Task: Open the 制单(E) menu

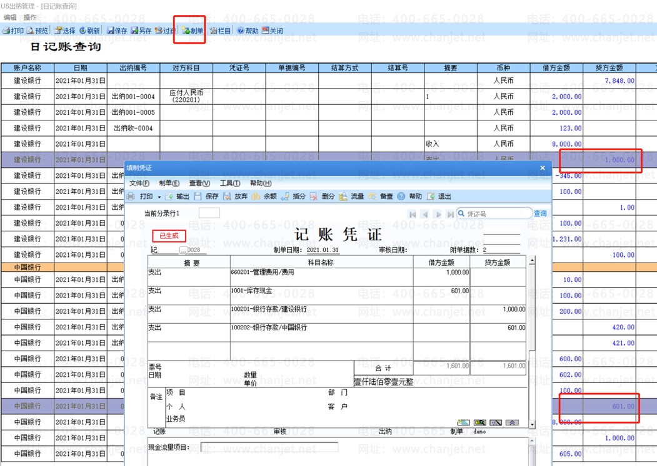Action: tap(169, 183)
